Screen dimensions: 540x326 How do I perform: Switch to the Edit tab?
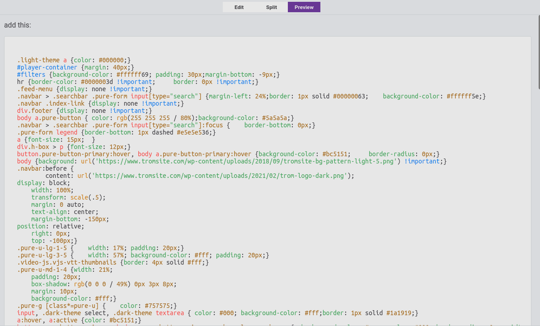click(x=239, y=7)
